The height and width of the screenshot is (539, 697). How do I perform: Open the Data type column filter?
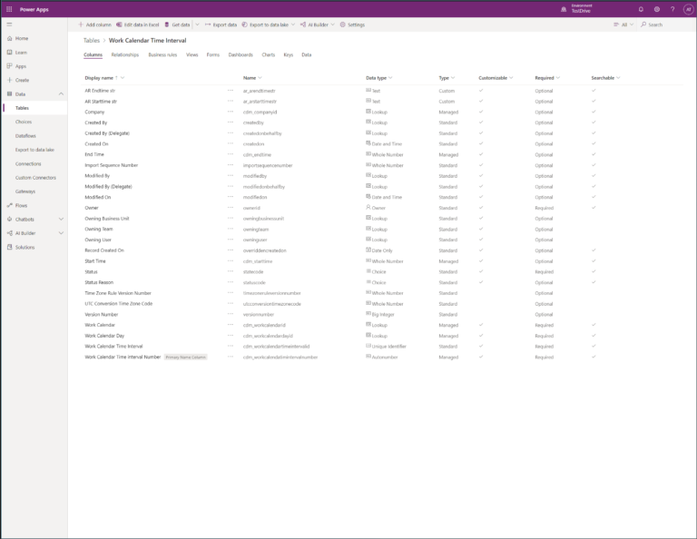click(x=390, y=78)
